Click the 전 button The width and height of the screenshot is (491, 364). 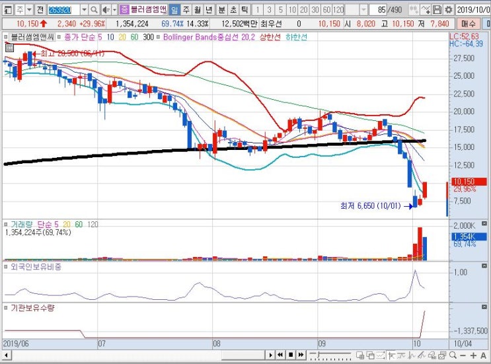pos(40,10)
